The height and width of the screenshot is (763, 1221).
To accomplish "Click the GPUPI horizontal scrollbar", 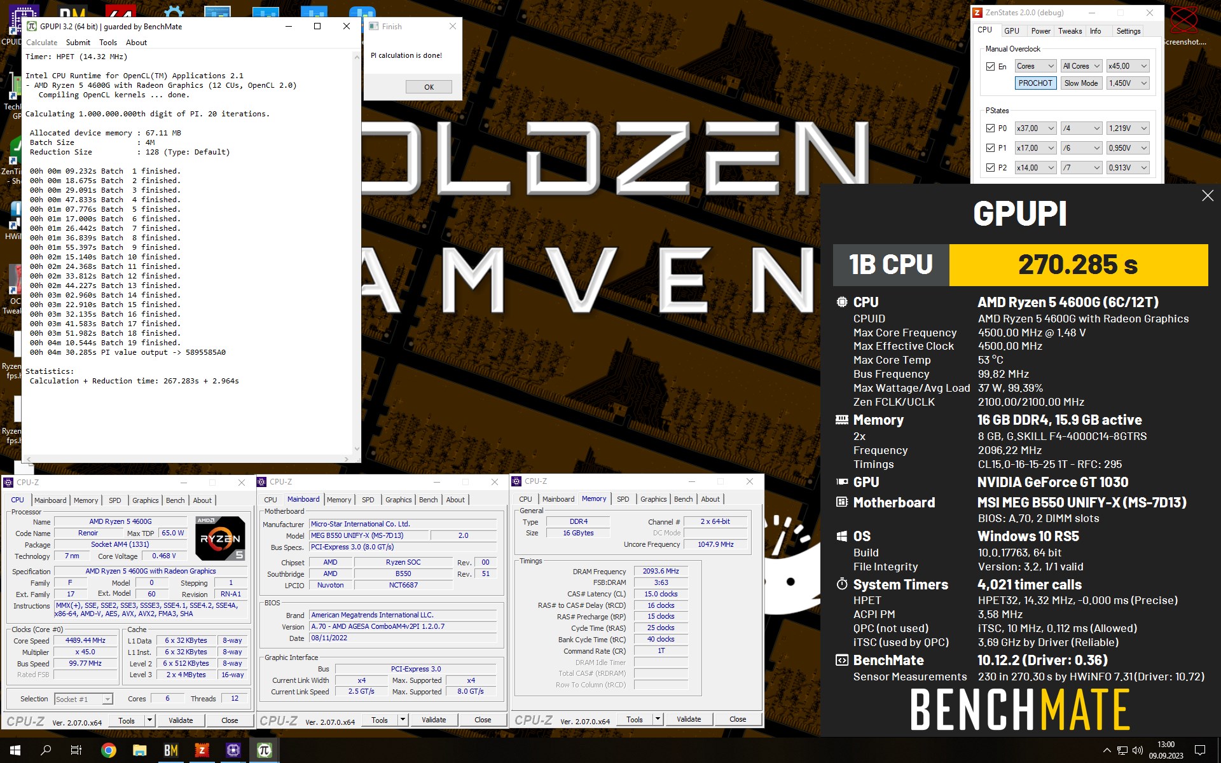I will 187,458.
